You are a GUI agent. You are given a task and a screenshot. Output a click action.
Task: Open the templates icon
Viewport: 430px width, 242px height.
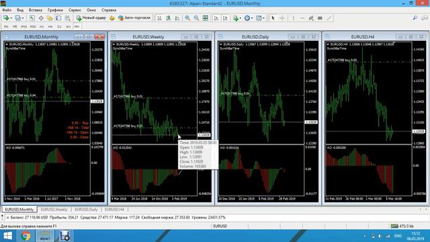(259, 18)
